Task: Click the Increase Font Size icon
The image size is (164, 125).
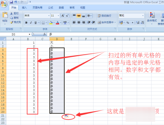Action: pyautogui.click(x=63, y=16)
